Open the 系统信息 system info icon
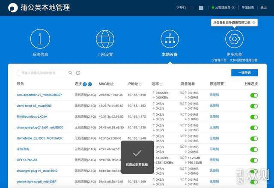 [40, 39]
